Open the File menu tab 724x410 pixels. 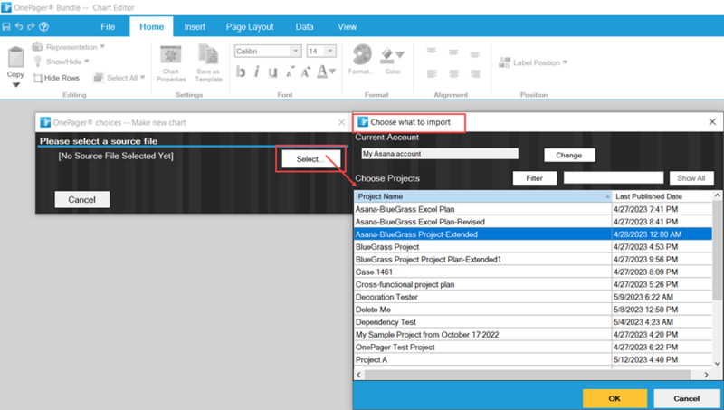click(x=108, y=27)
